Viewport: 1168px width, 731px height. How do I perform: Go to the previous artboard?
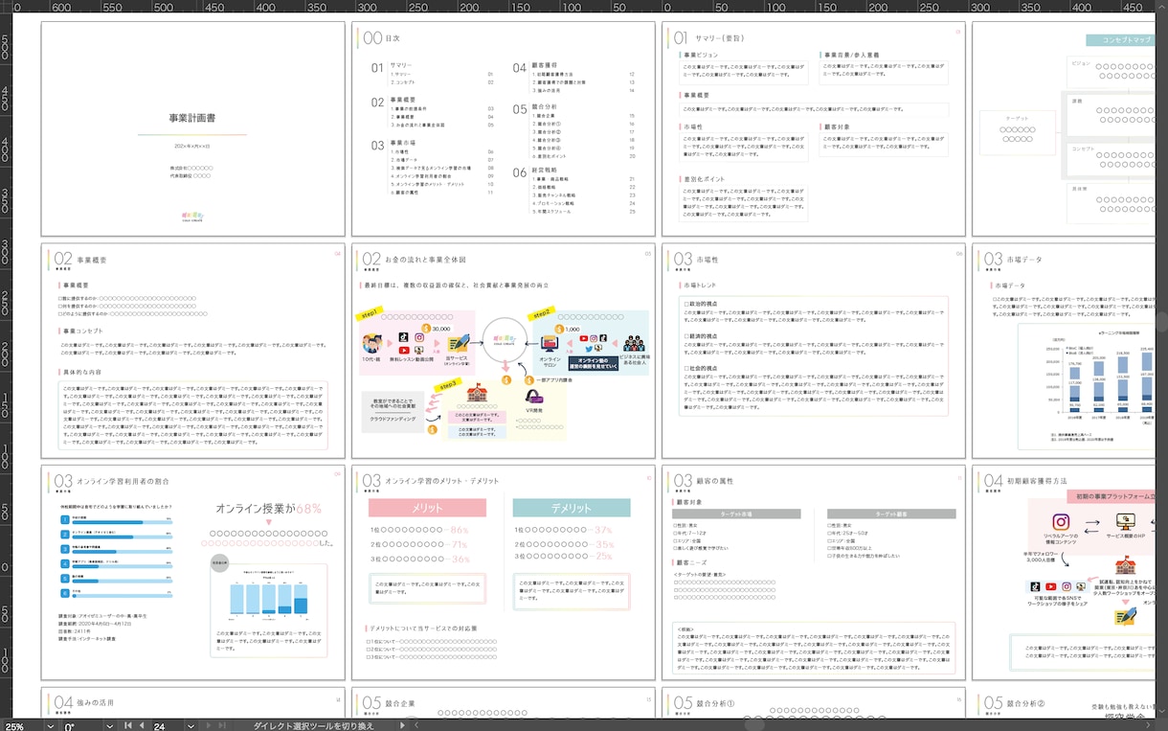pyautogui.click(x=142, y=725)
